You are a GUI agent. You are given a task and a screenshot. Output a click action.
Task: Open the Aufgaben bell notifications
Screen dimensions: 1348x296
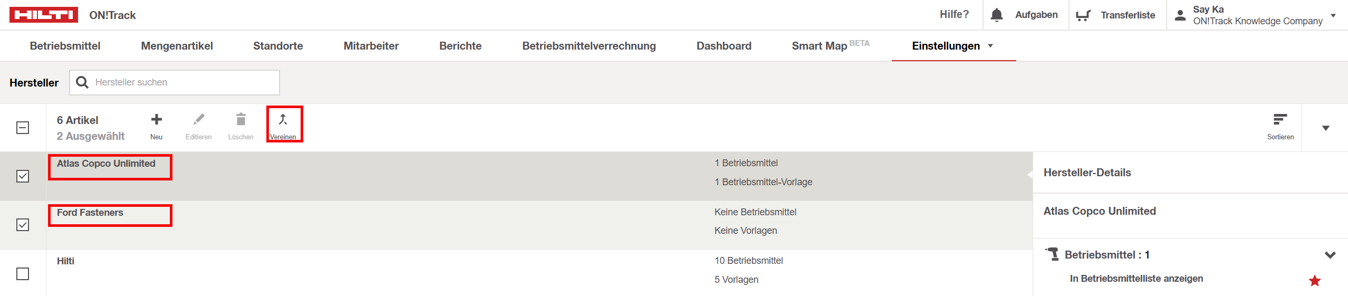996,15
